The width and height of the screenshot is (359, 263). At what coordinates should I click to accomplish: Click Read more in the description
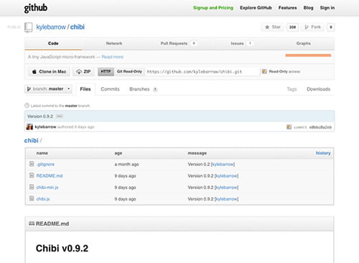(x=113, y=57)
